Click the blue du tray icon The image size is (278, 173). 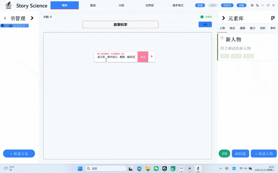234,169
